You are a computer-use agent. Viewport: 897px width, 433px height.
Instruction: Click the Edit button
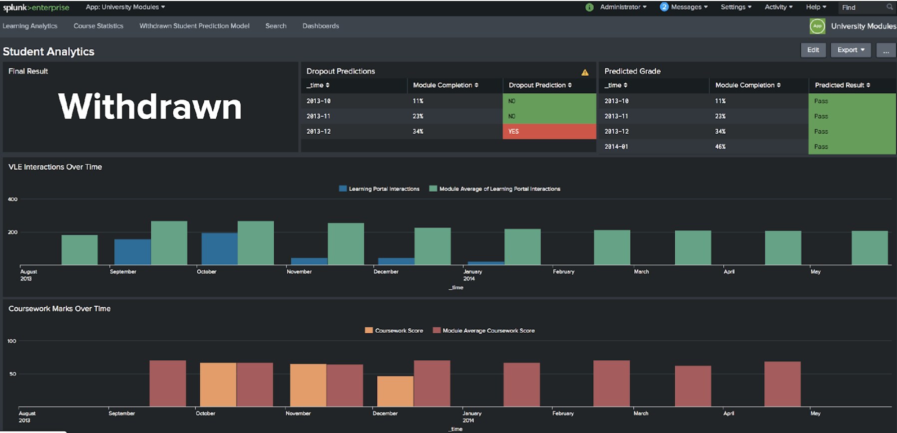click(813, 50)
